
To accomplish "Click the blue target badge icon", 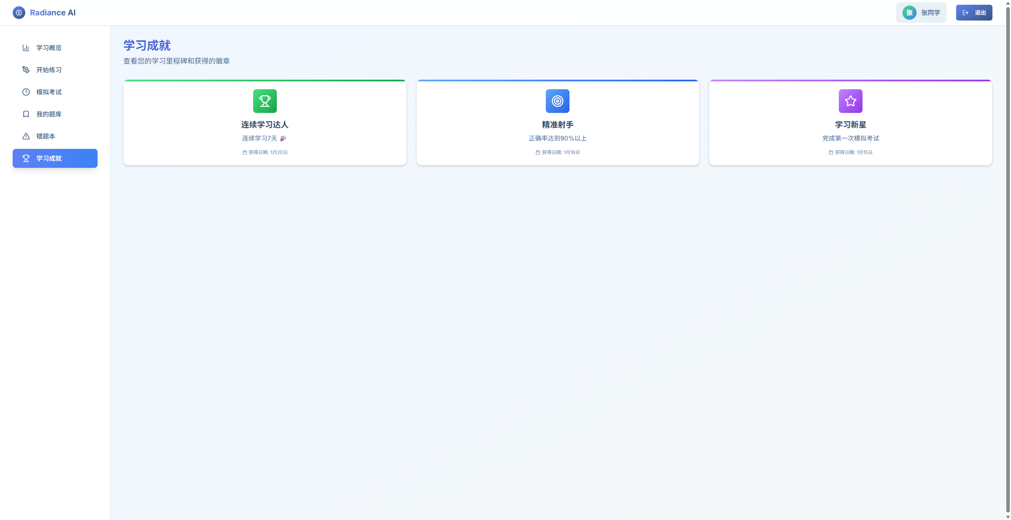I will point(557,101).
